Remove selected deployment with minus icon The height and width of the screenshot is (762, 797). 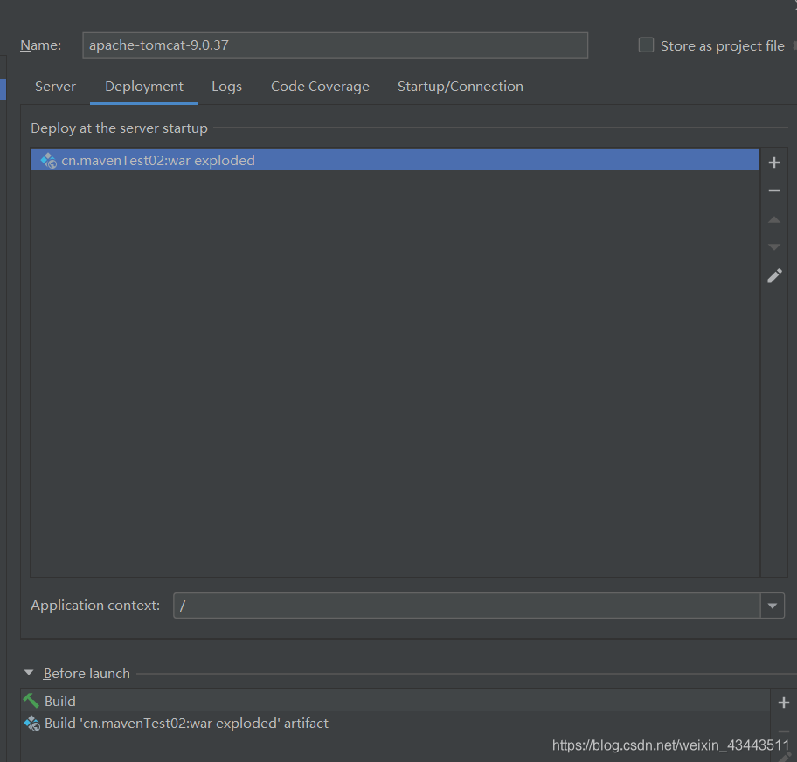pos(773,190)
